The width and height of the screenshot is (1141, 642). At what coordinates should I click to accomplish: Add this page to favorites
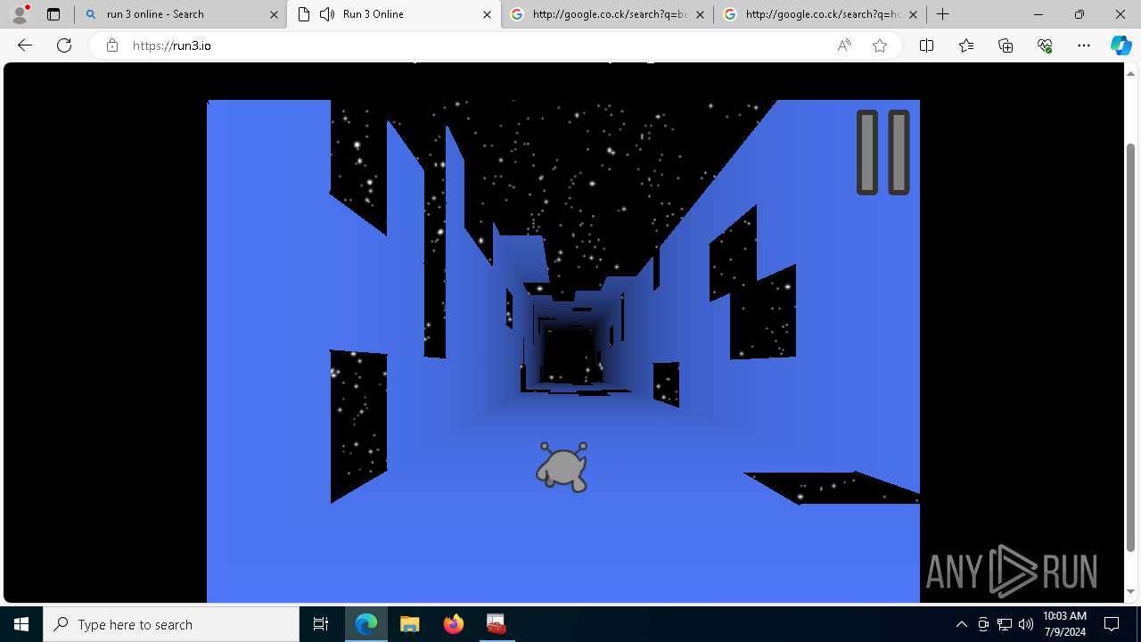click(880, 45)
